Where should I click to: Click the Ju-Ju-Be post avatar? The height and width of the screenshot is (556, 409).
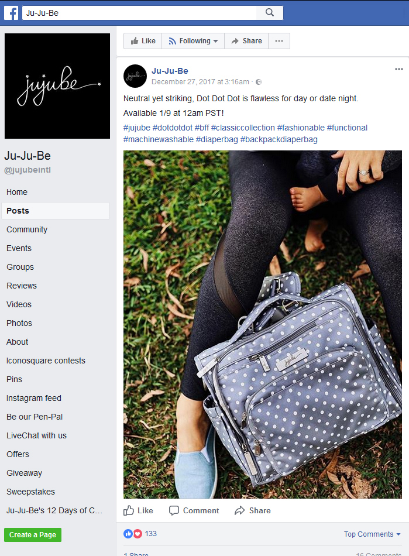coord(135,76)
